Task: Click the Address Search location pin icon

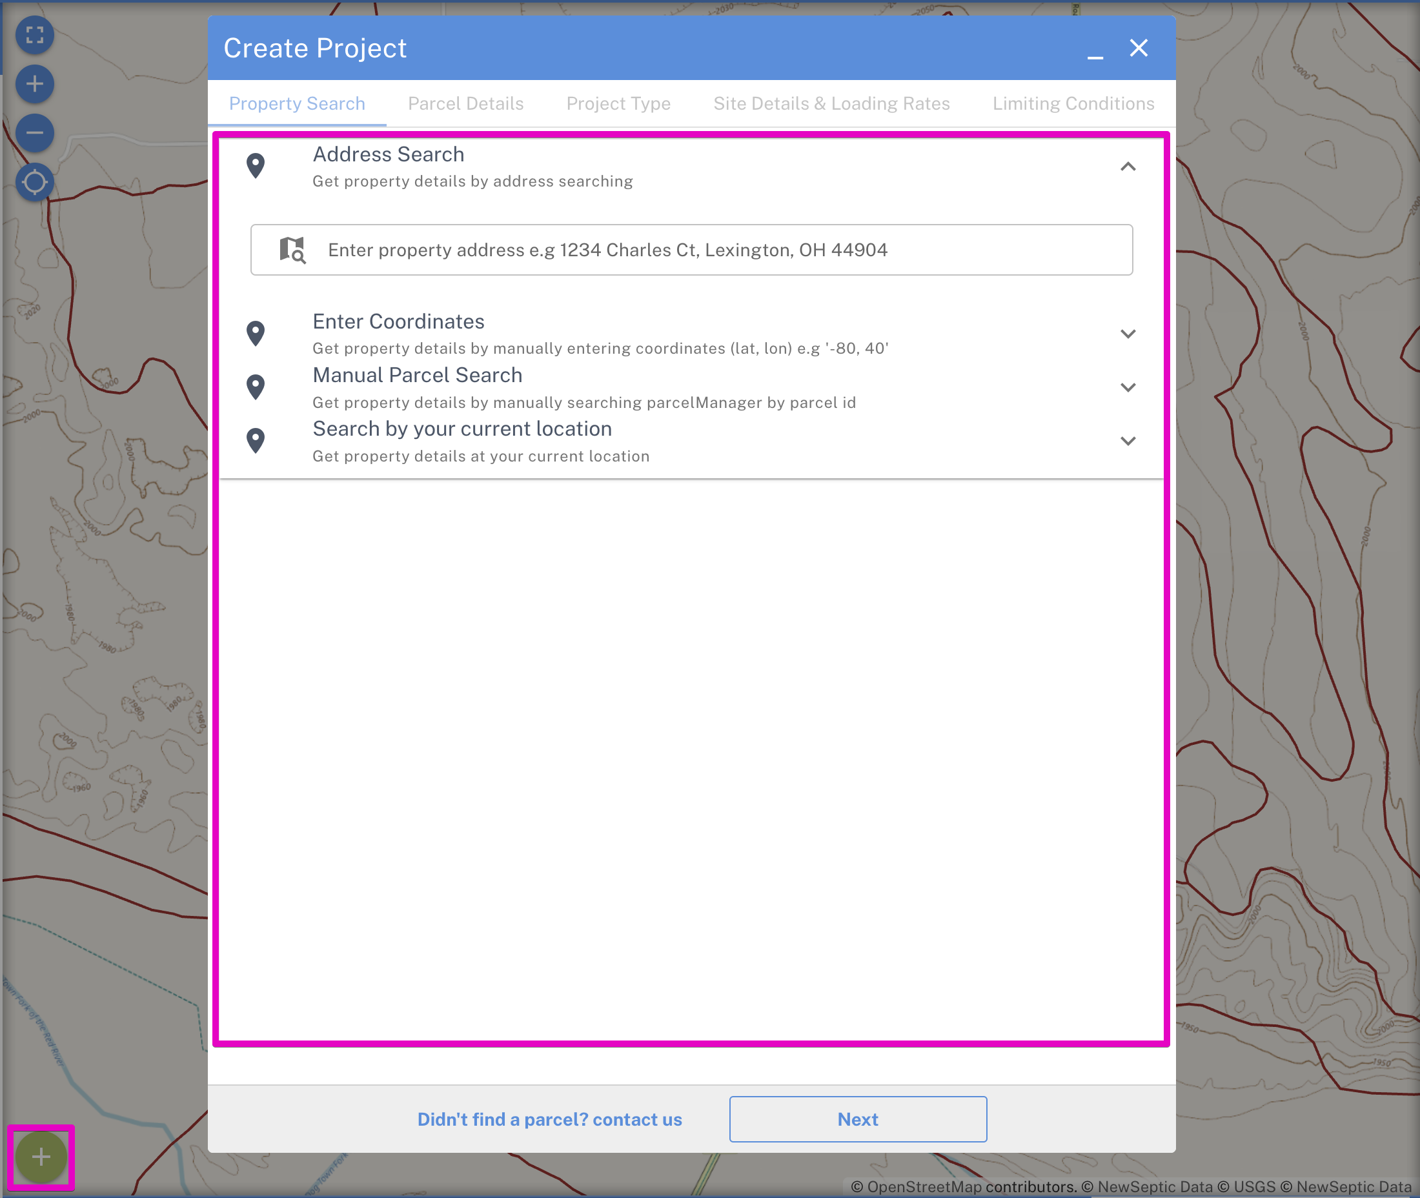Action: pyautogui.click(x=256, y=165)
